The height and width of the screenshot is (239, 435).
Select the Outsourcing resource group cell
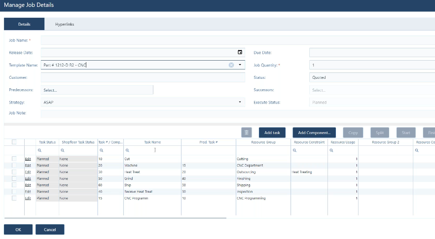pos(263,172)
